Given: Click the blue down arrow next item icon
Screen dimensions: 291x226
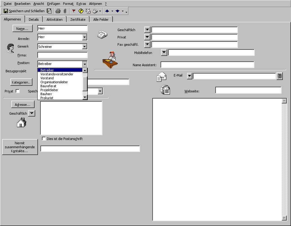Looking at the screenshot, I should (117, 11).
